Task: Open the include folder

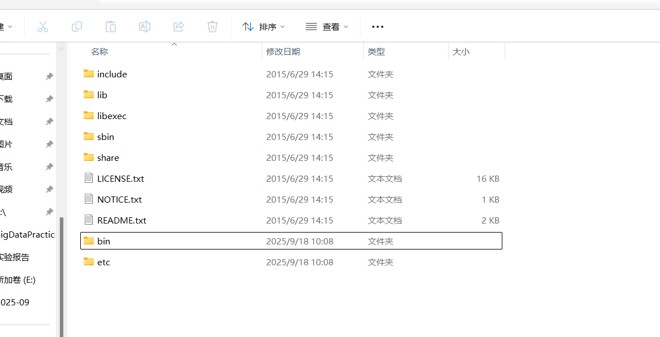Action: pyautogui.click(x=112, y=74)
